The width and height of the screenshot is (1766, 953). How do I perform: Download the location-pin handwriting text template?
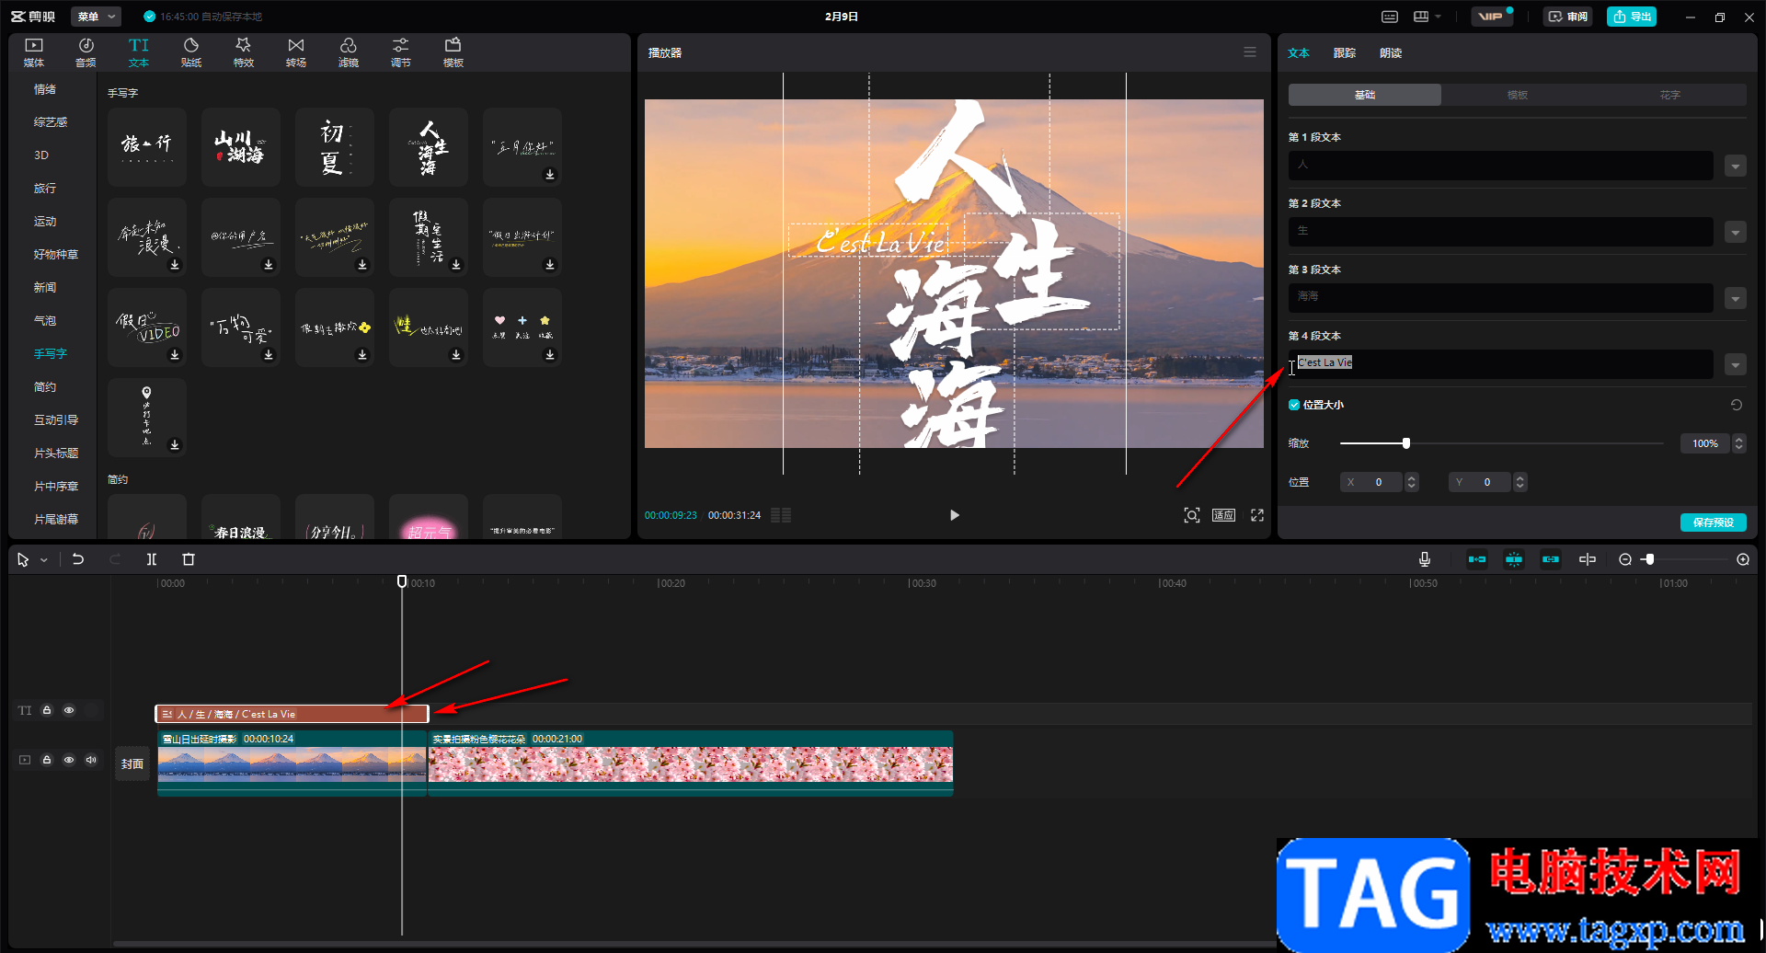coord(175,445)
